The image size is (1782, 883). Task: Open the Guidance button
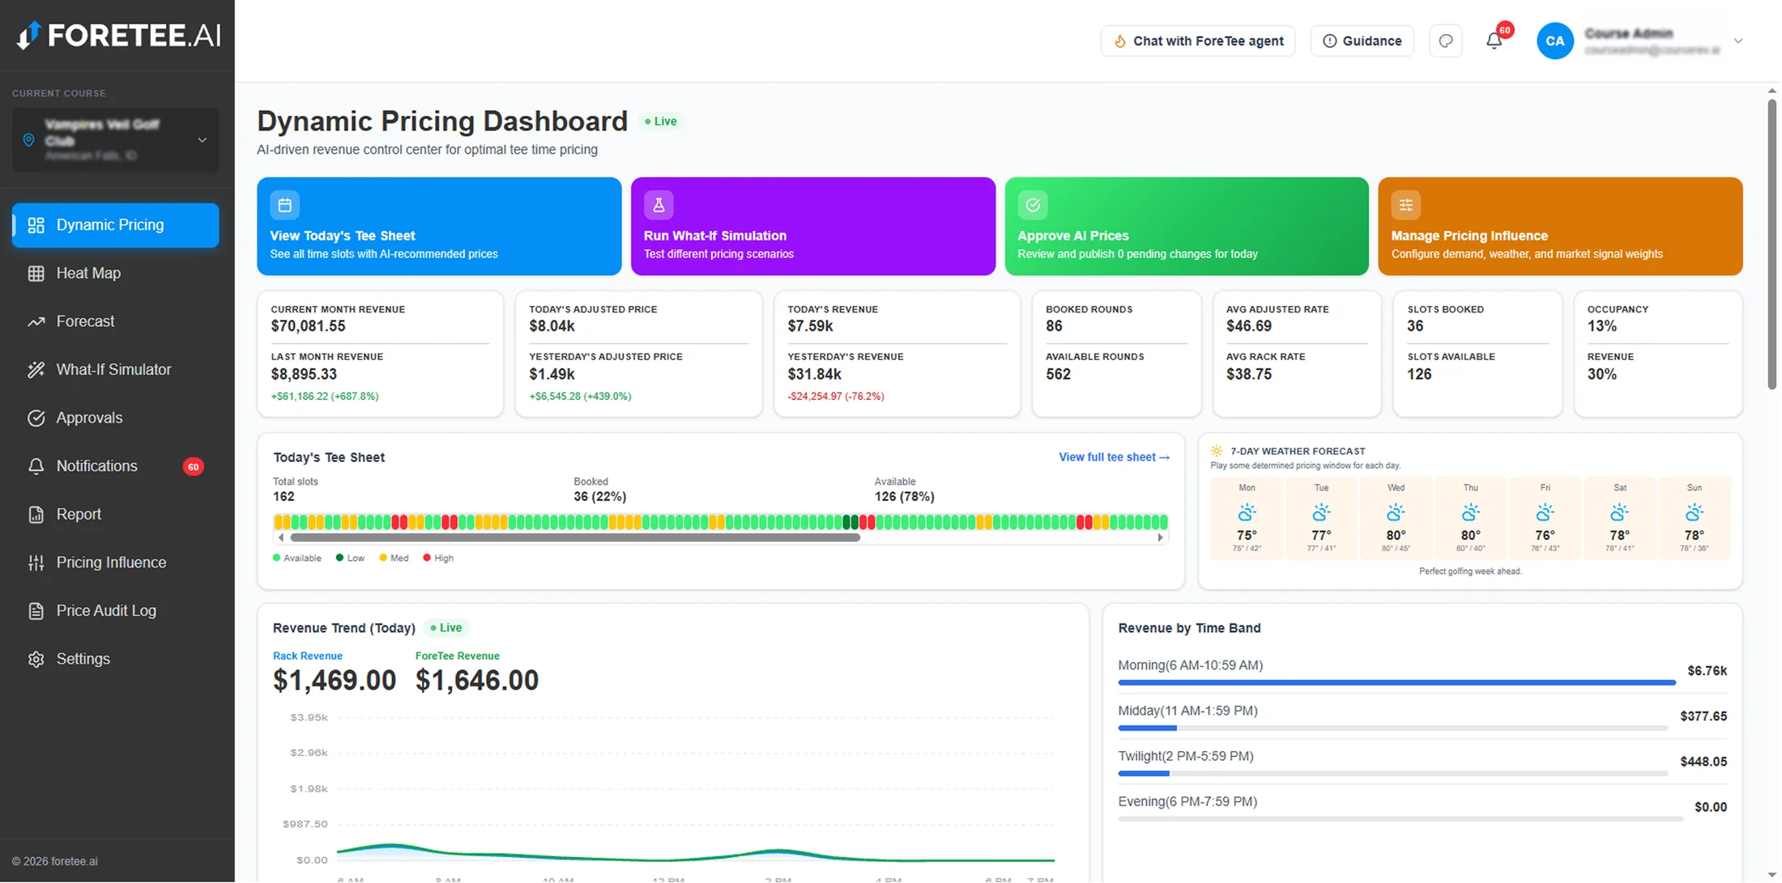click(1362, 40)
